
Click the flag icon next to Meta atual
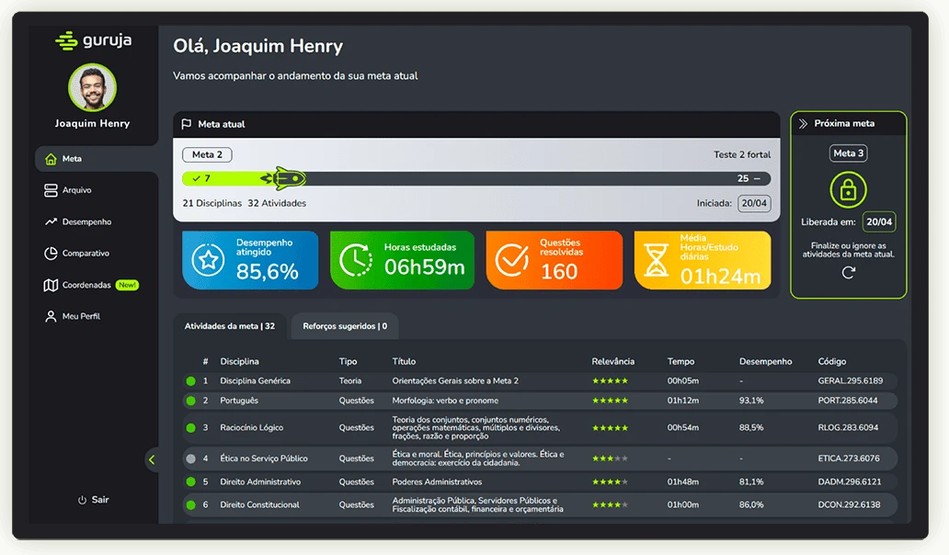coord(187,124)
